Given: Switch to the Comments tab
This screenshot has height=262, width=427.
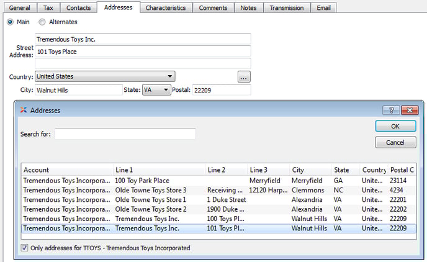Looking at the screenshot, I should pyautogui.click(x=213, y=8).
